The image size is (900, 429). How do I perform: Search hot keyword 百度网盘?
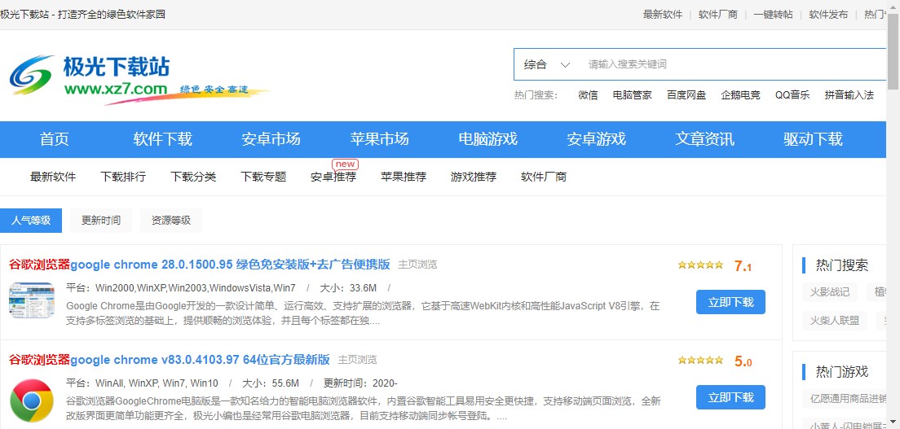pos(686,95)
